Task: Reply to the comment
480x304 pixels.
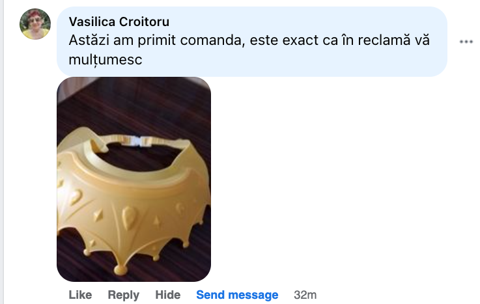Action: tap(123, 295)
